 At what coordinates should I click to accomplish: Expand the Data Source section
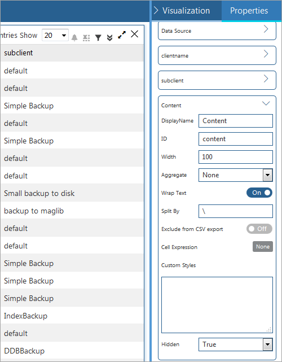click(x=217, y=30)
